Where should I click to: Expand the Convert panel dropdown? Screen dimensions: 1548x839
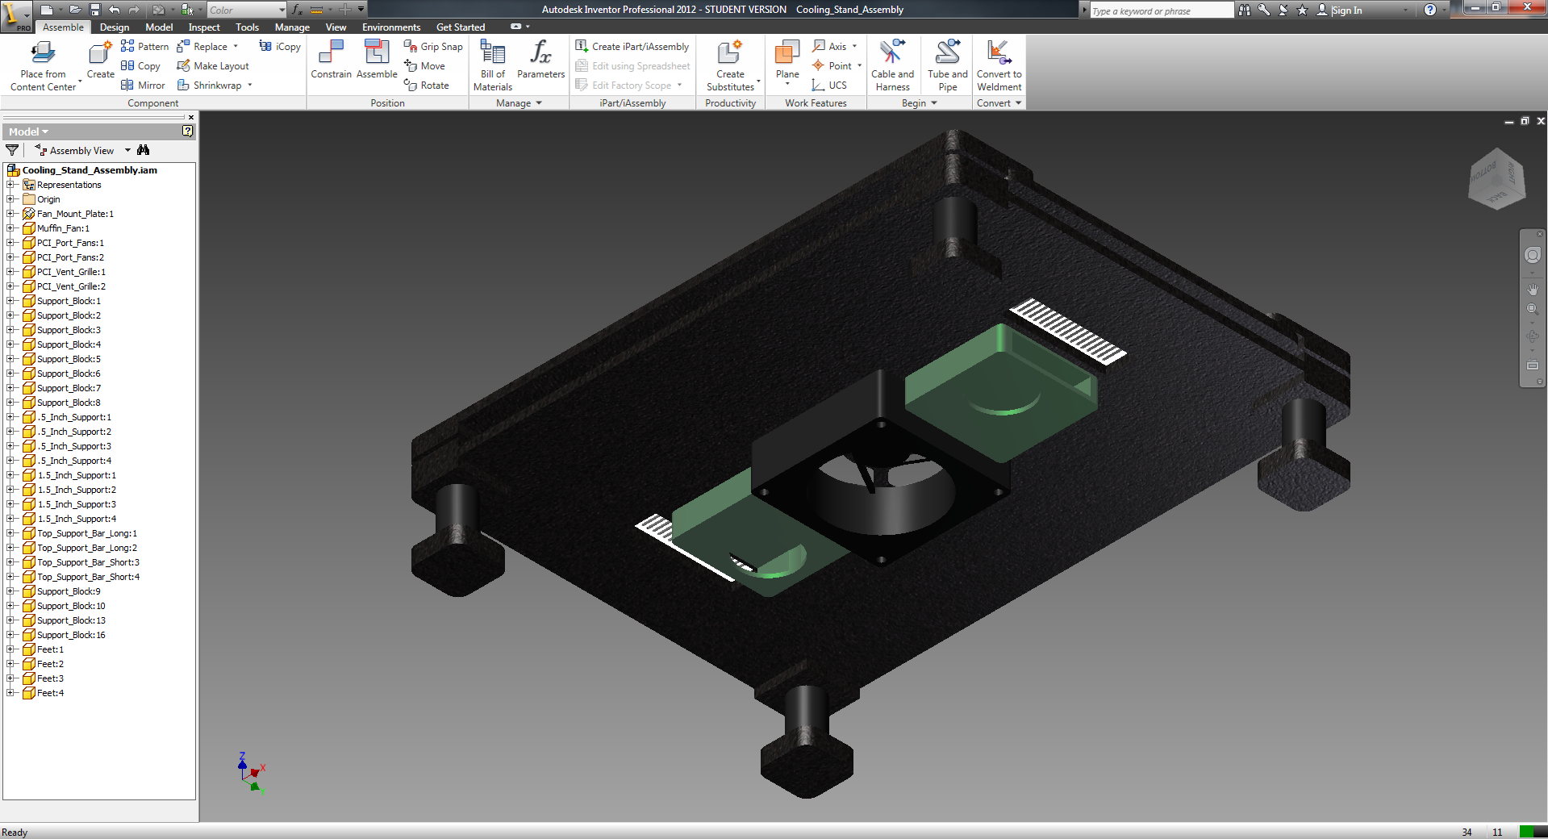tap(1018, 103)
